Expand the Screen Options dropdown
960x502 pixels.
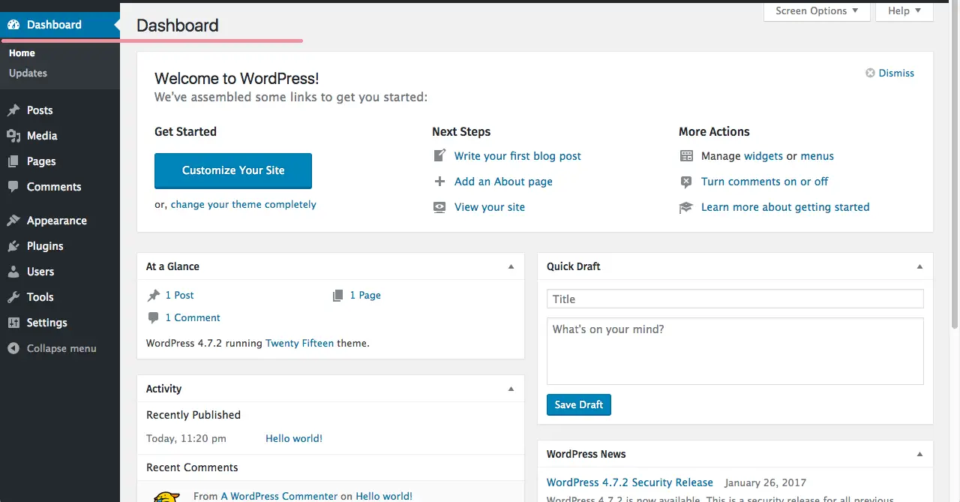(x=817, y=11)
